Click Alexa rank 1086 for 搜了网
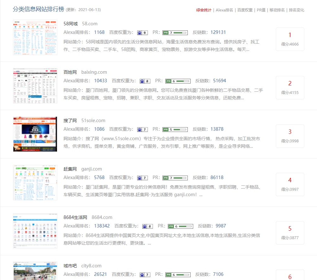 point(99,129)
